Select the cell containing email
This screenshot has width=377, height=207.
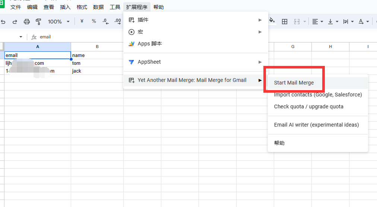[38, 55]
